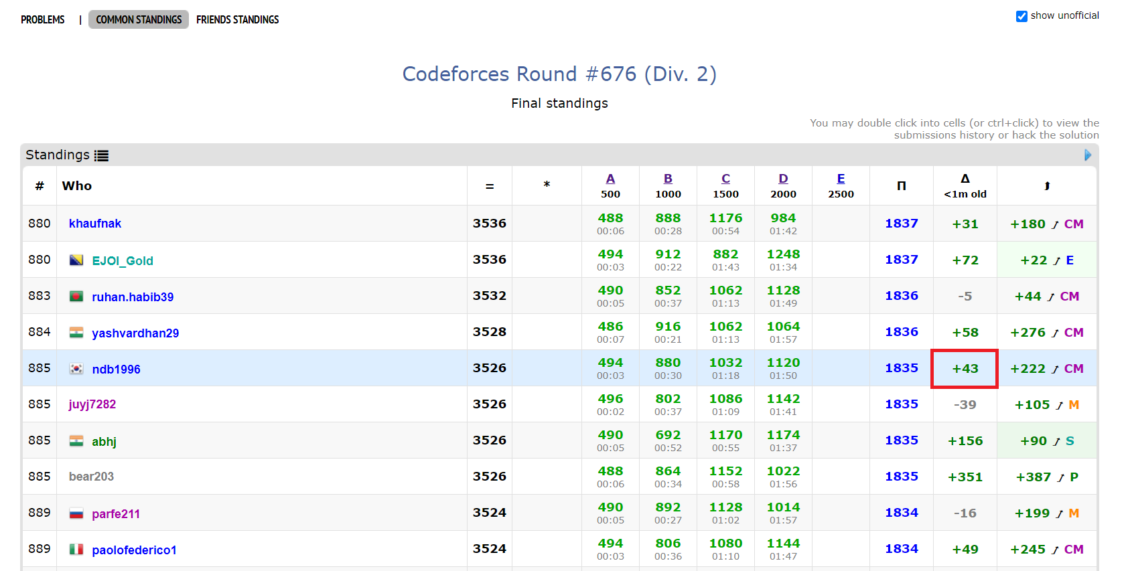1128x571 pixels.
Task: Click yashvardhan29's delta value +58
Action: pos(965,333)
